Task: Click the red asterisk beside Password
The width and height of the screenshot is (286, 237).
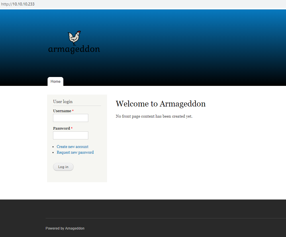Action: pyautogui.click(x=72, y=129)
